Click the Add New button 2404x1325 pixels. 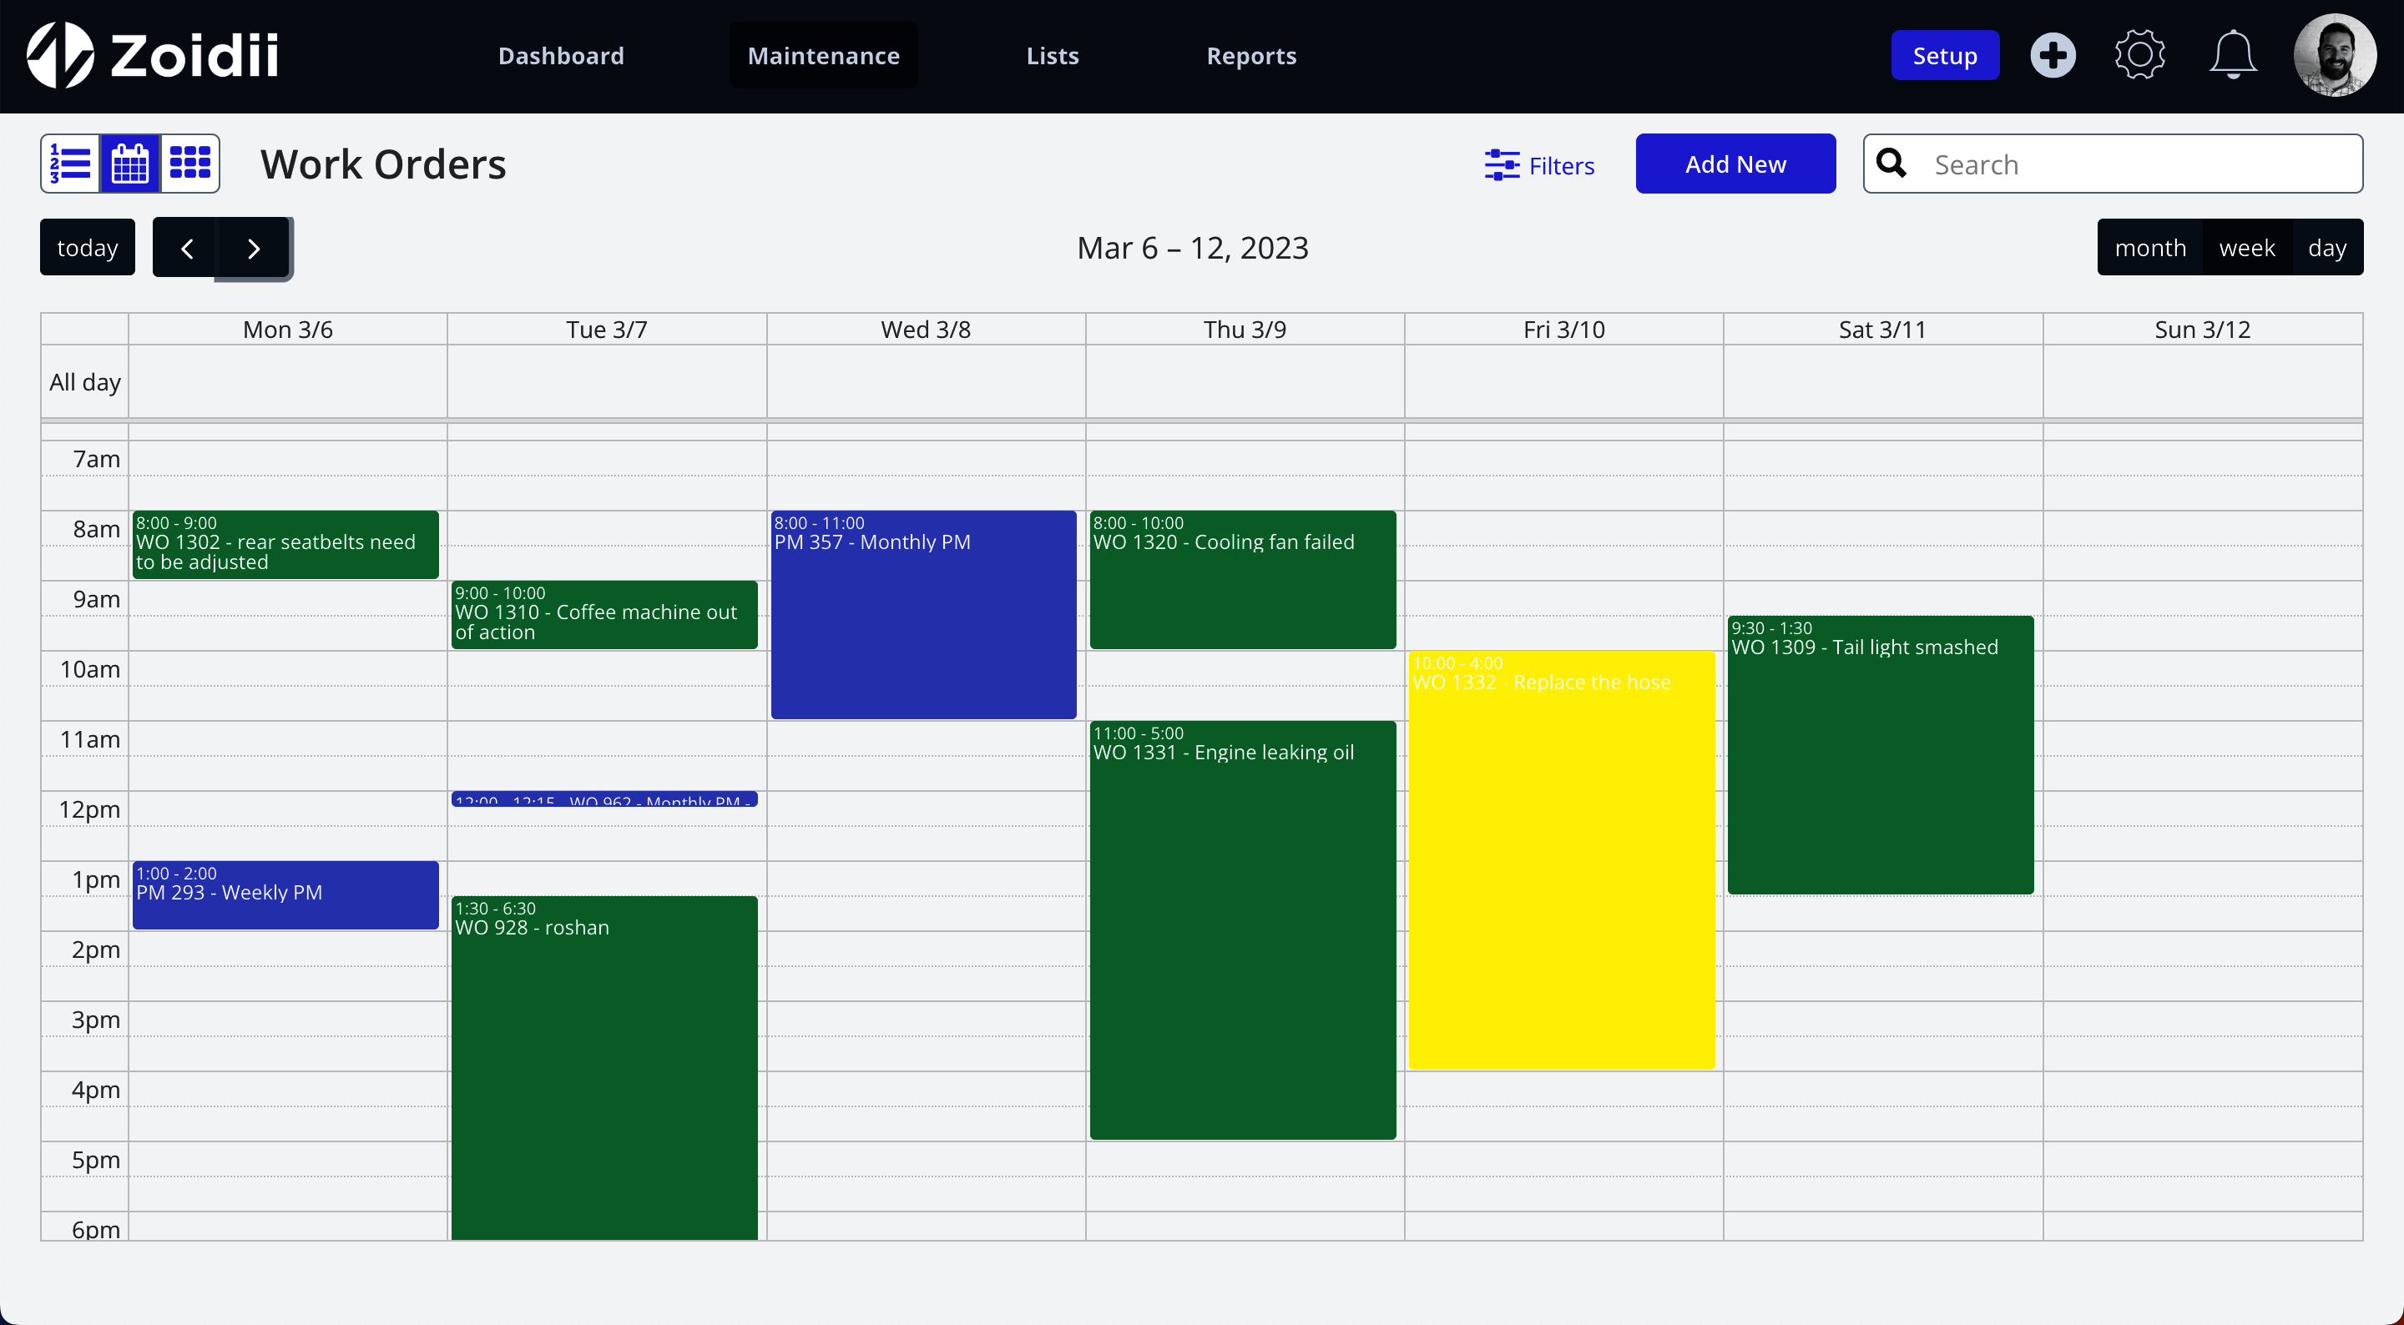pyautogui.click(x=1735, y=164)
